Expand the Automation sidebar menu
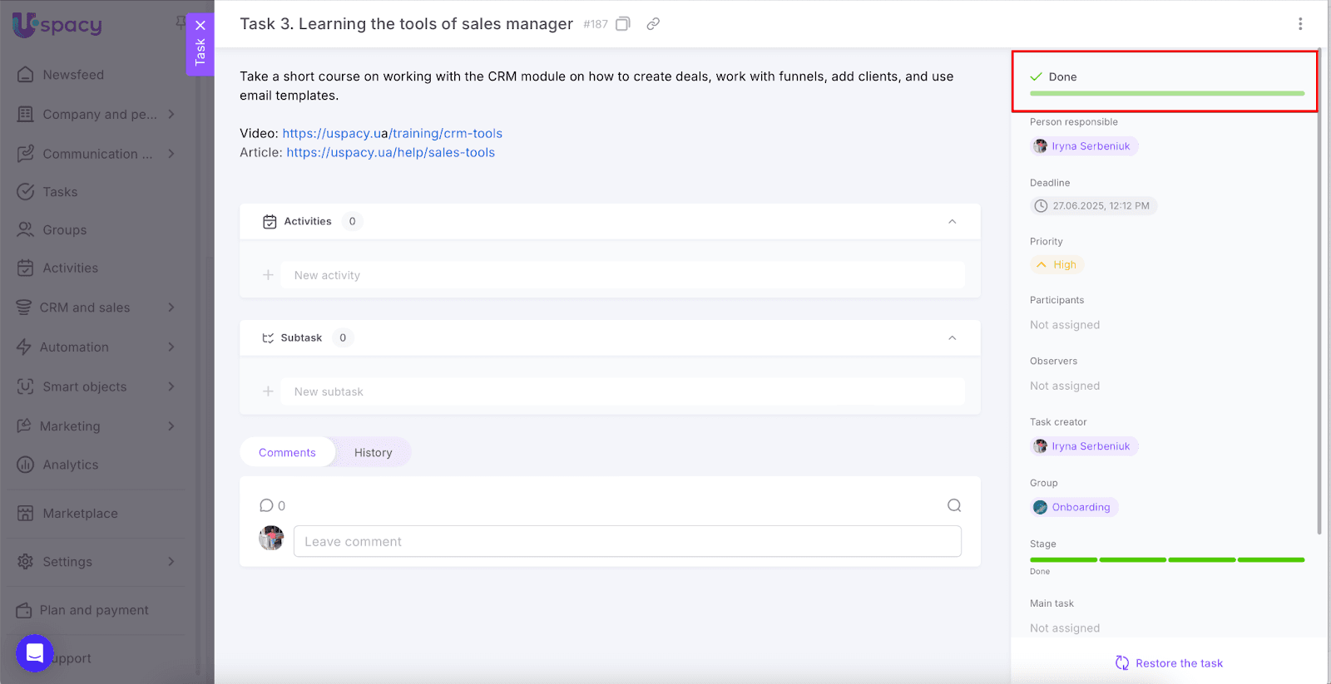 [x=171, y=347]
